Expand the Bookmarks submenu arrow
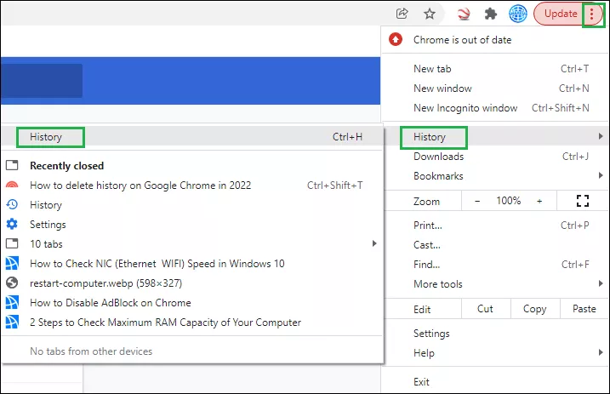 pos(601,175)
